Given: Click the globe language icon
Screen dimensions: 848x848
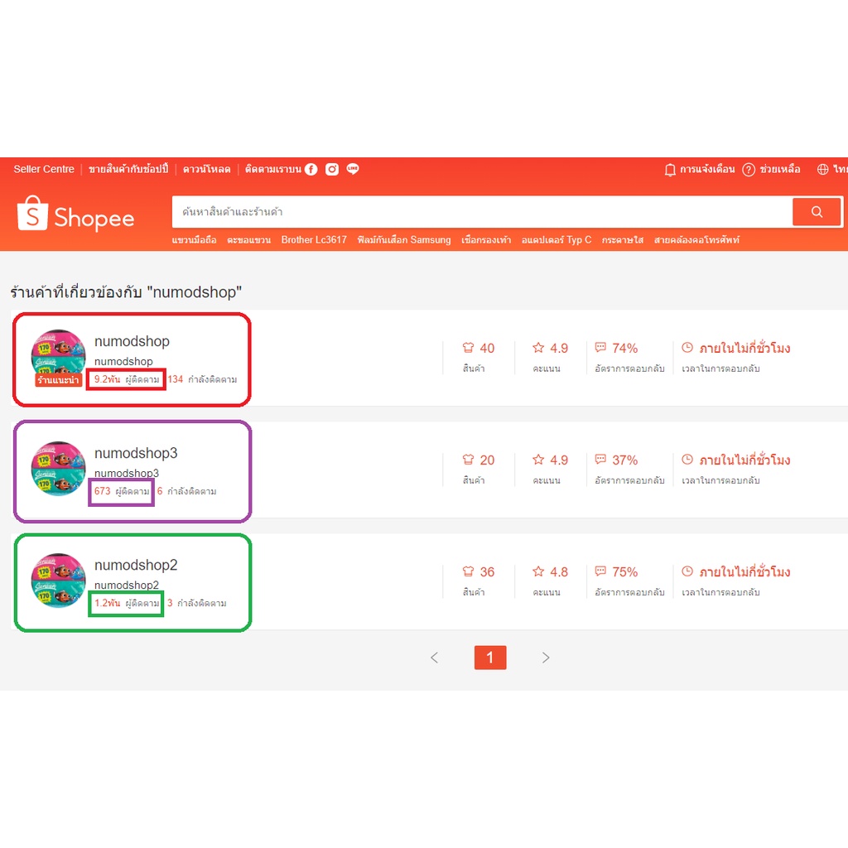Looking at the screenshot, I should click(x=822, y=169).
